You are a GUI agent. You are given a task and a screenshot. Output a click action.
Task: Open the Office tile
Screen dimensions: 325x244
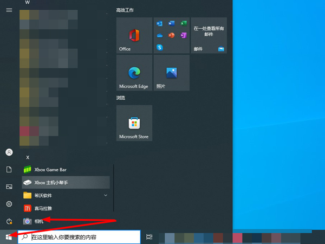tap(134, 35)
